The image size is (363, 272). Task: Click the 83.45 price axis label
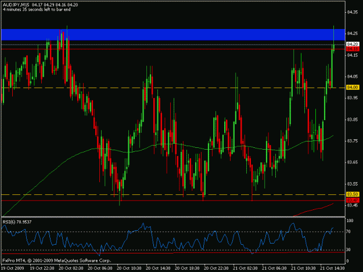point(353,205)
